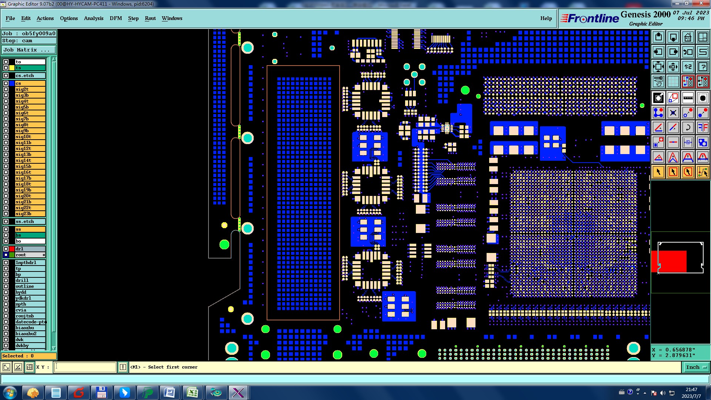This screenshot has width=711, height=400.
Task: Click the rotate arrow edit icon
Action: [x=688, y=127]
